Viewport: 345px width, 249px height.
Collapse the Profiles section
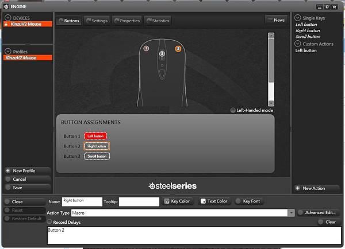8,51
